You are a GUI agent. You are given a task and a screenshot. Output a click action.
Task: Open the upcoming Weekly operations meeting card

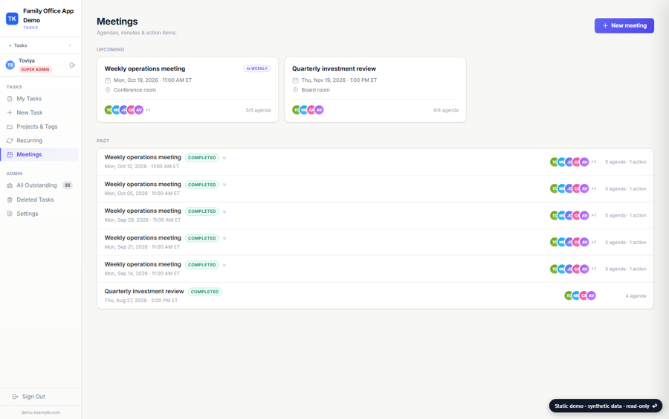(x=188, y=90)
